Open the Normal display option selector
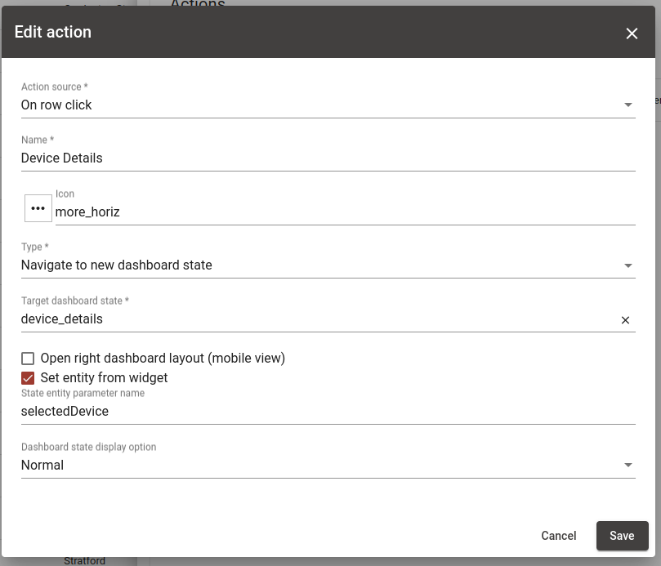 pos(327,464)
